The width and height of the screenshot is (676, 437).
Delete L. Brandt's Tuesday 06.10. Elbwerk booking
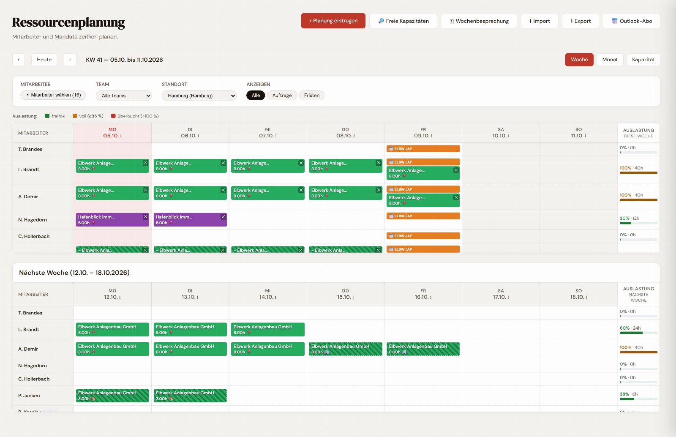click(223, 163)
